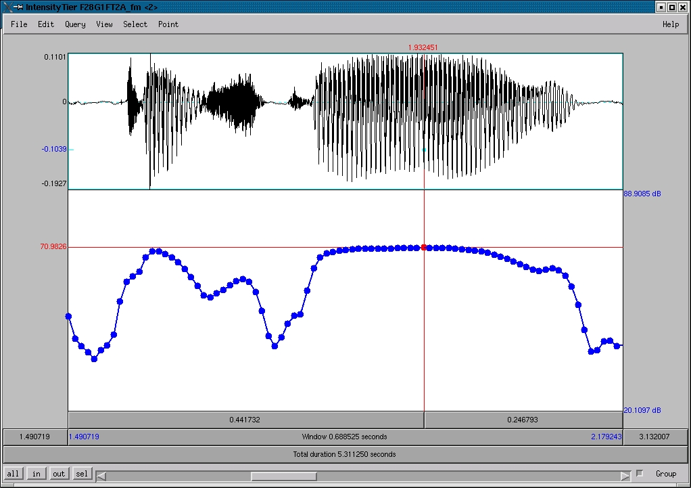Click the 88.9085 dB upper limit label
Image resolution: width=691 pixels, height=488 pixels.
[x=642, y=194]
